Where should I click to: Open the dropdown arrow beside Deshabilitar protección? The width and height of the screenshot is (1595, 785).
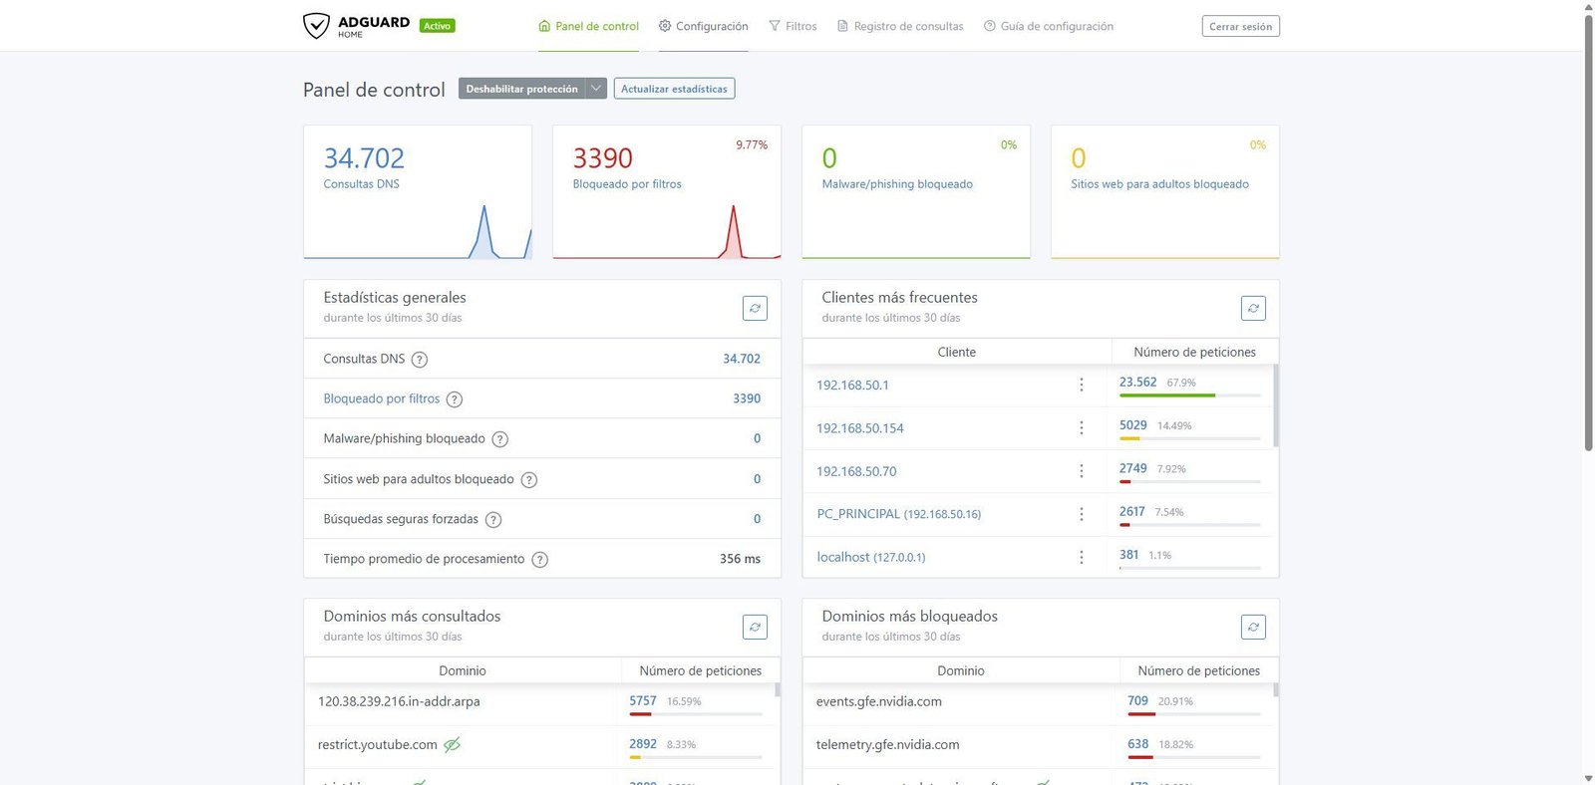(596, 89)
